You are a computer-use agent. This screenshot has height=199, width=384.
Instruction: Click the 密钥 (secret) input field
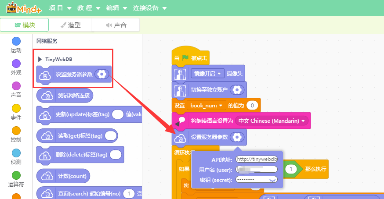[257, 179]
